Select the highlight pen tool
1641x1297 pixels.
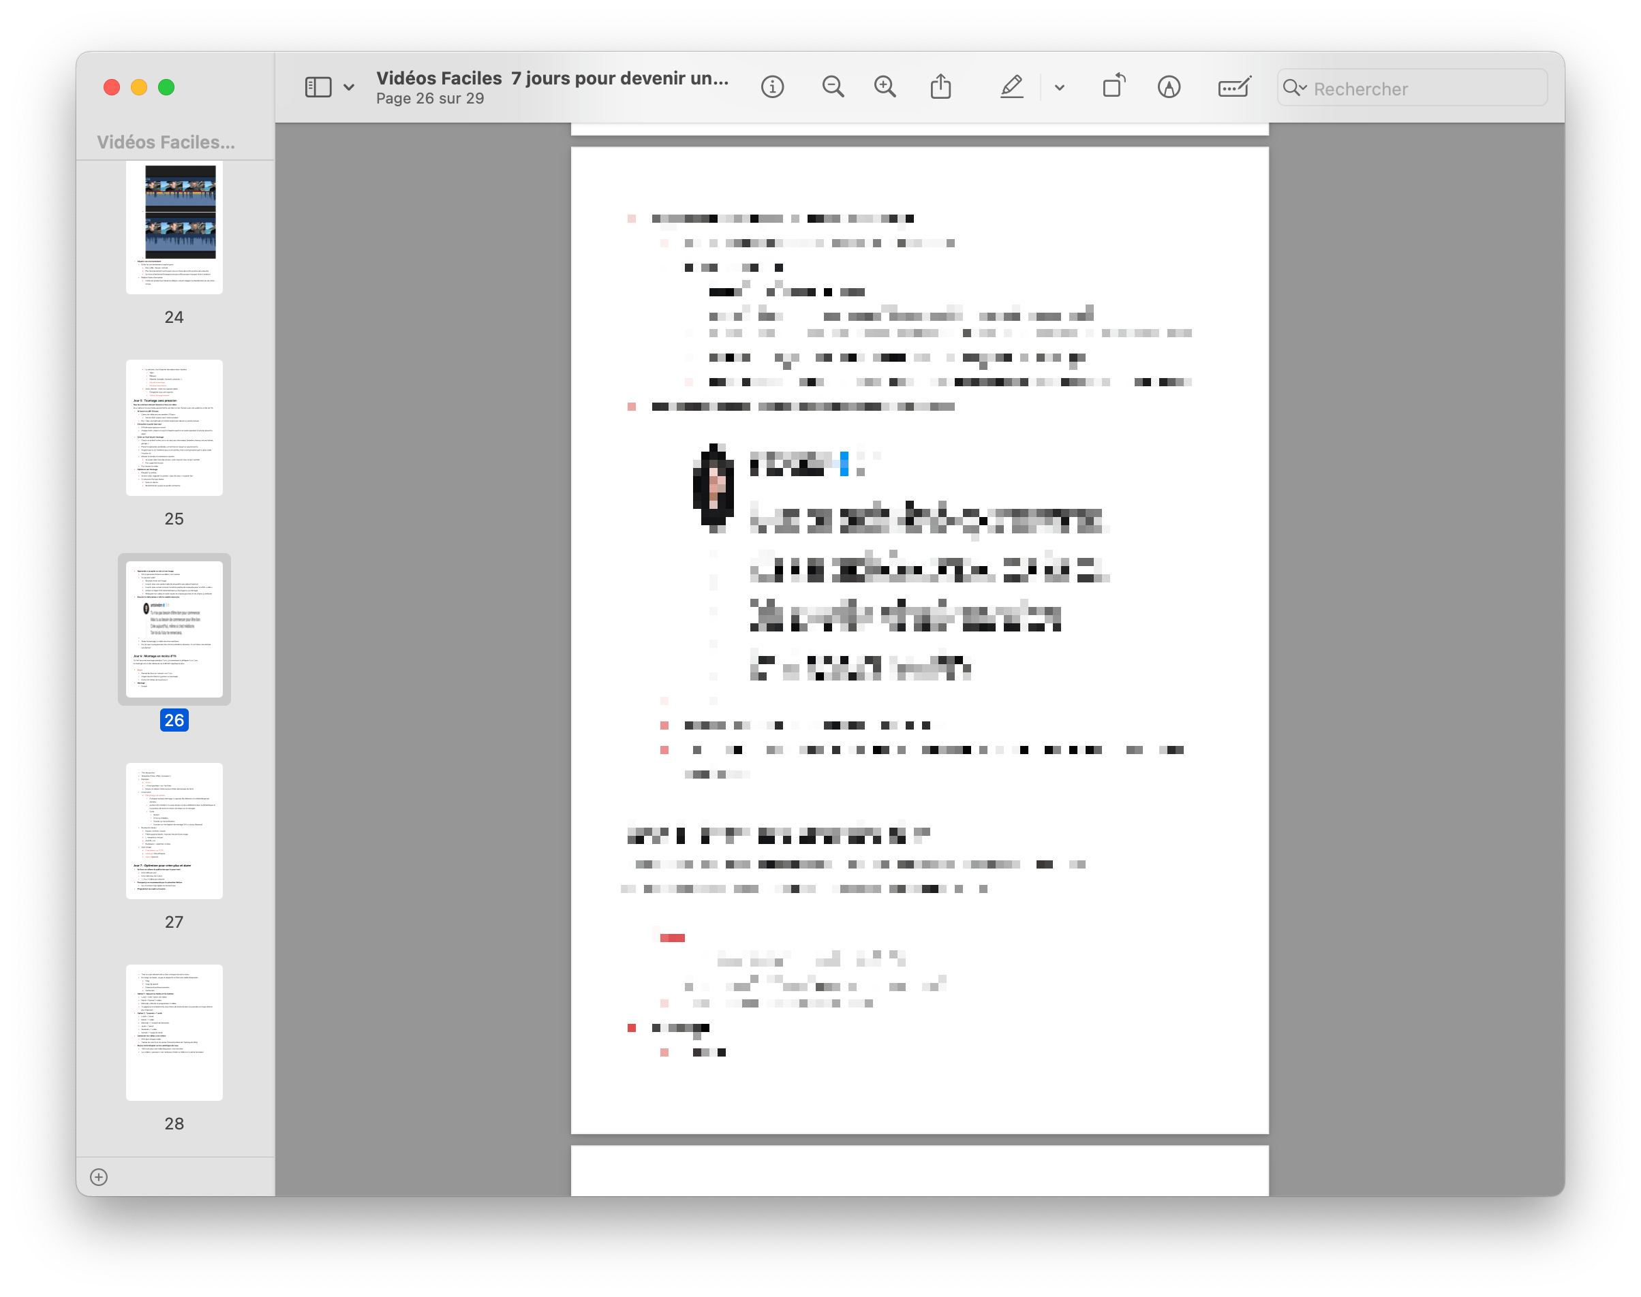coord(1011,87)
